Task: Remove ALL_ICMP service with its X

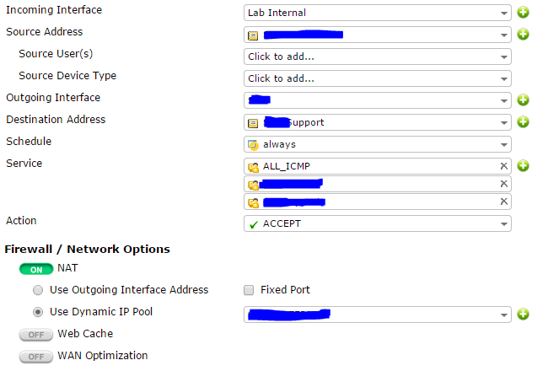Action: coord(504,166)
